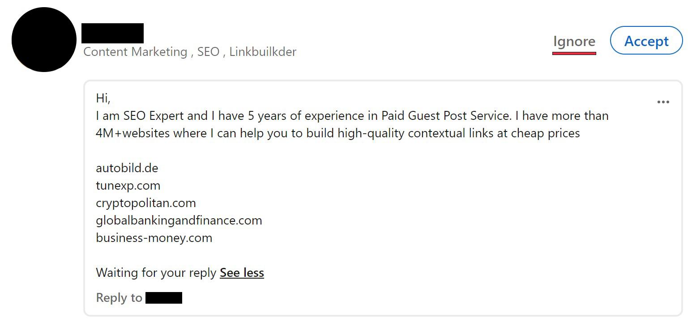Collapse the message with See less
Viewport: 692px width, 322px height.
242,273
